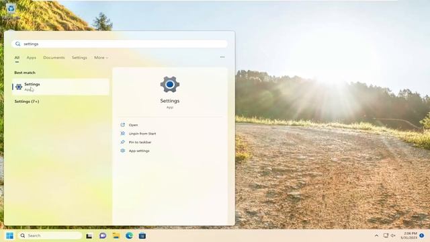Image resolution: width=430 pixels, height=242 pixels.
Task: Click the taskbar Search box
Action: coord(50,236)
